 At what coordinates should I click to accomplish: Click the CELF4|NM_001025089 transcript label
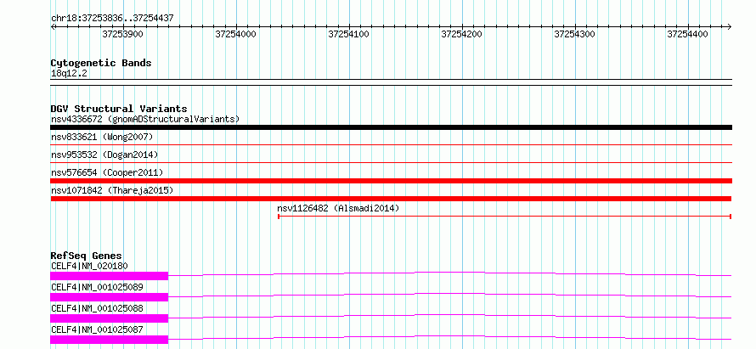[x=97, y=287]
